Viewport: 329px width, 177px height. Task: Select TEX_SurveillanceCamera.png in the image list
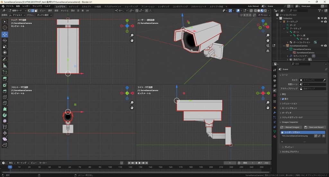(x=295, y=136)
